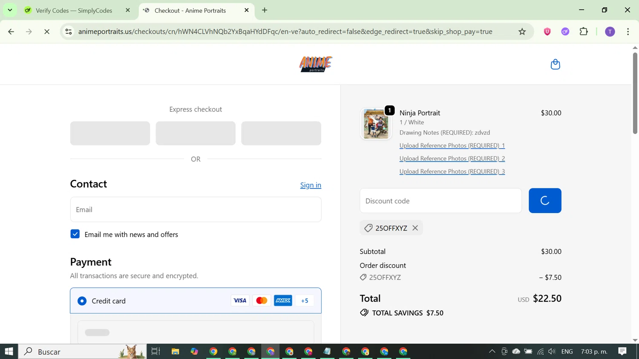Open the Extensions puzzle icon
The height and width of the screenshot is (359, 639).
coord(584,31)
